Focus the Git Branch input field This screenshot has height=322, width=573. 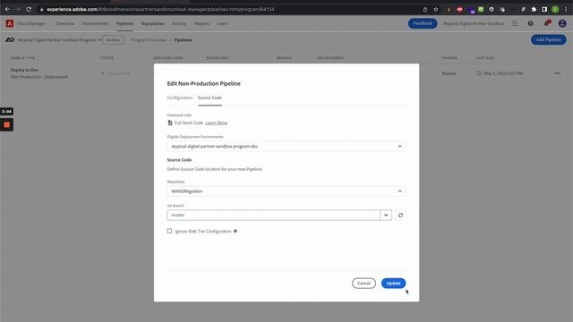pyautogui.click(x=273, y=215)
